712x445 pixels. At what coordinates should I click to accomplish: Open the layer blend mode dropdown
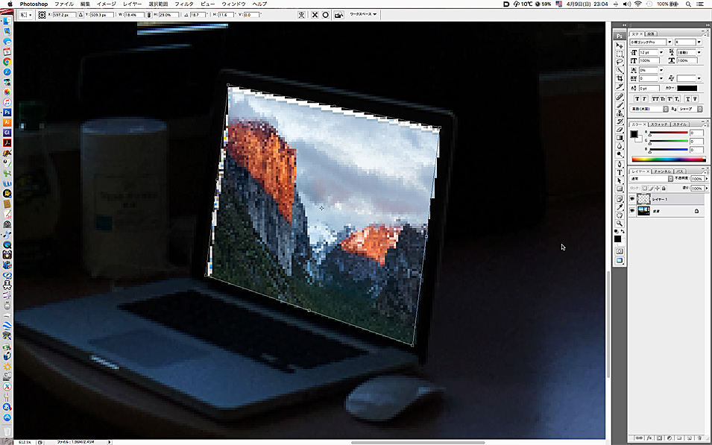(651, 179)
